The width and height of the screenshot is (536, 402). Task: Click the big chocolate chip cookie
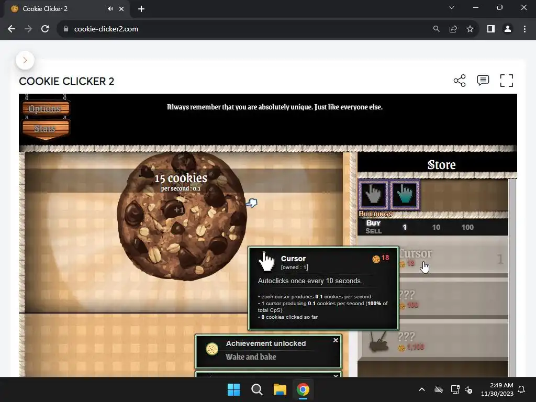(182, 216)
